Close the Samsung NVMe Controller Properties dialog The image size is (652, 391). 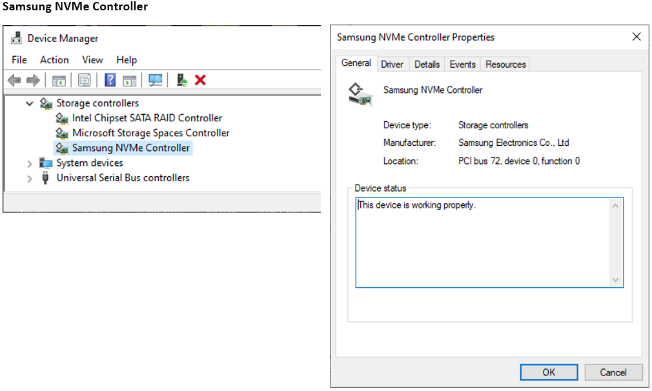pyautogui.click(x=637, y=37)
